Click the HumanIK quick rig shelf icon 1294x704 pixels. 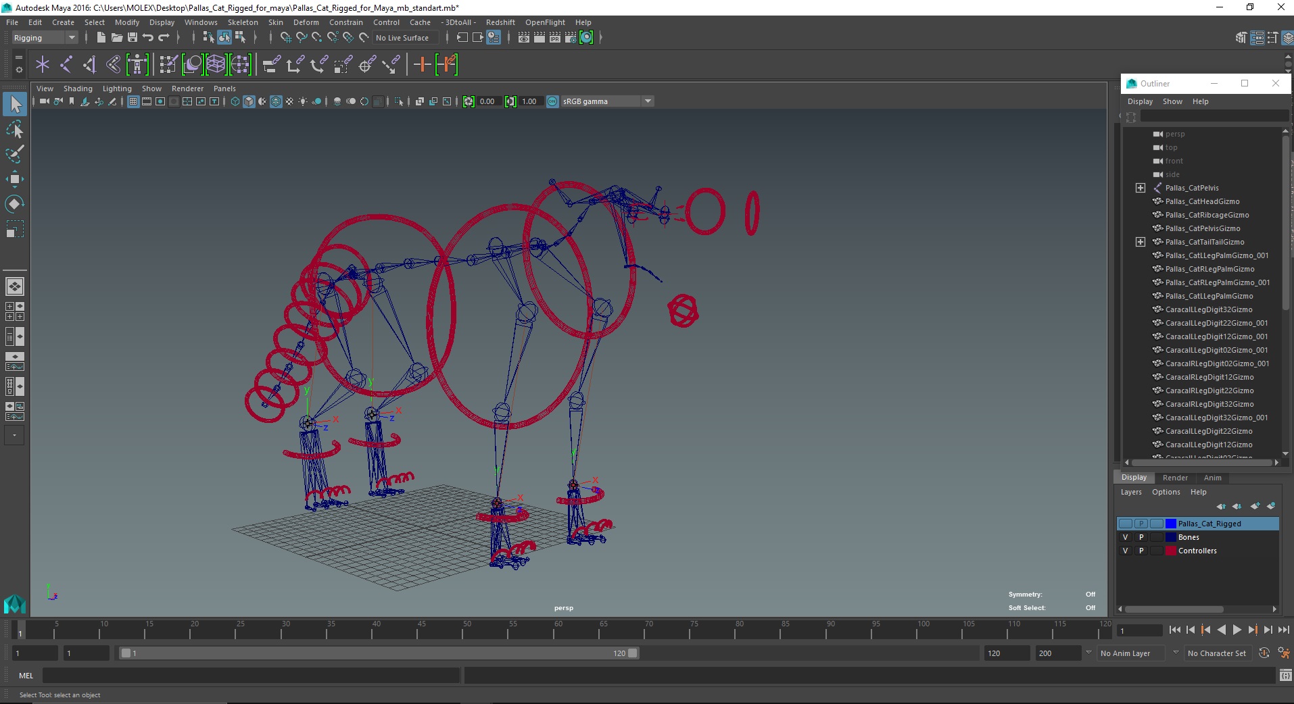point(137,65)
